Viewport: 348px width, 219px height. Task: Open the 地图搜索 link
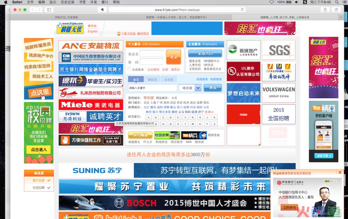point(216,79)
